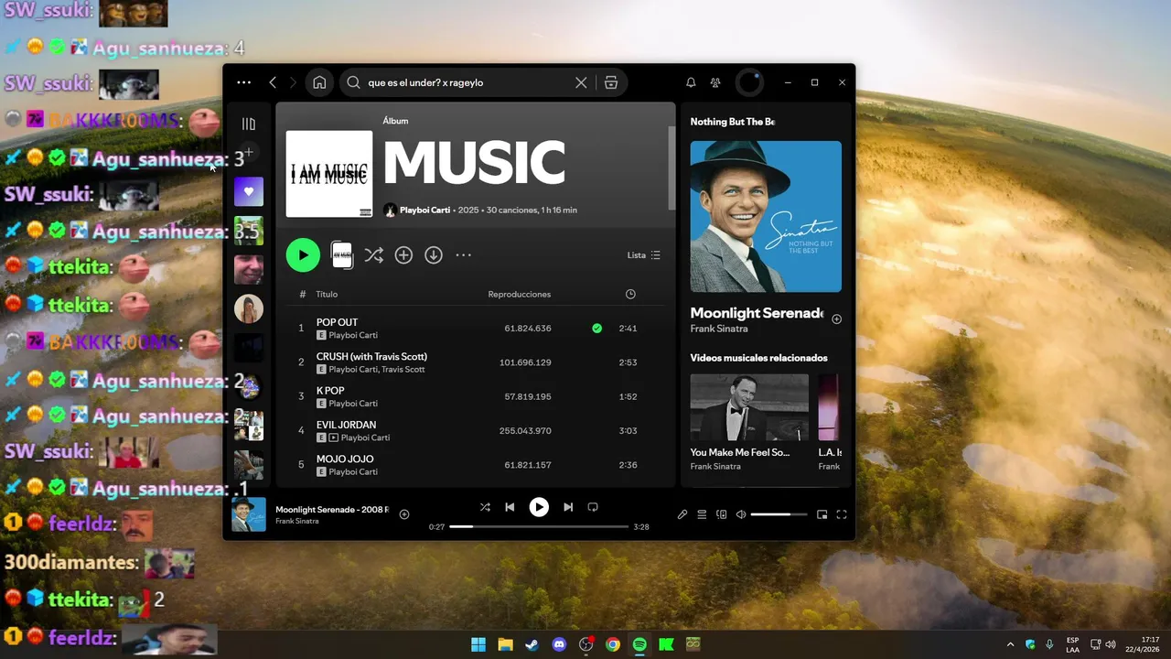Open Steam from the taskbar
Screen dimensions: 1171x659
coord(532,644)
